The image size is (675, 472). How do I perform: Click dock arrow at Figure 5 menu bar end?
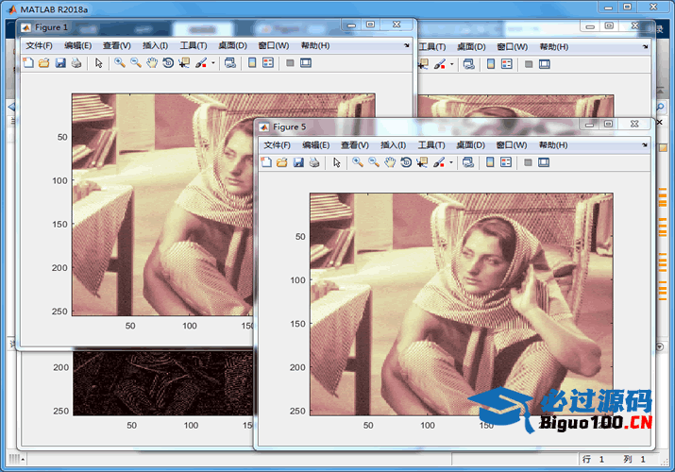[x=645, y=145]
